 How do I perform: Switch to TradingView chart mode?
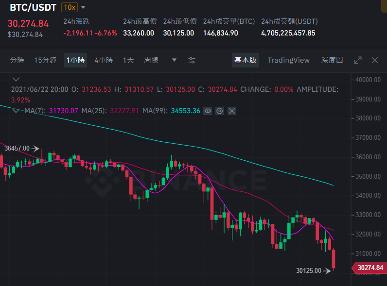[x=288, y=60]
